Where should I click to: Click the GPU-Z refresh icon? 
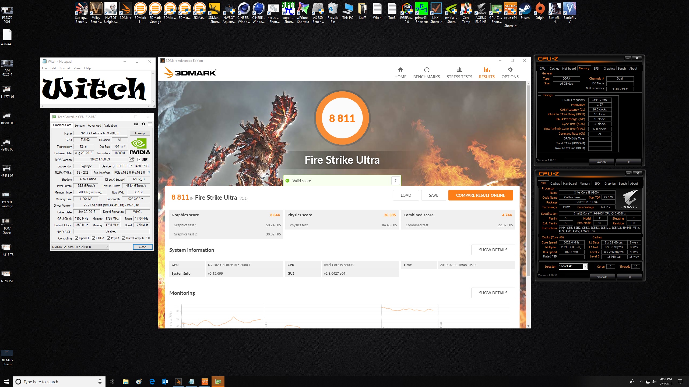(143, 124)
